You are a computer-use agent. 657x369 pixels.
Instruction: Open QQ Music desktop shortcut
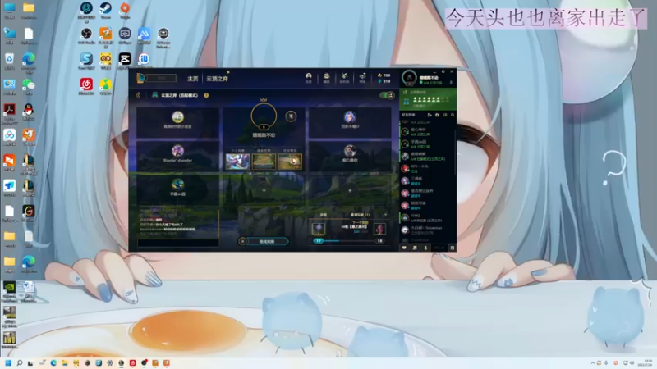click(106, 87)
